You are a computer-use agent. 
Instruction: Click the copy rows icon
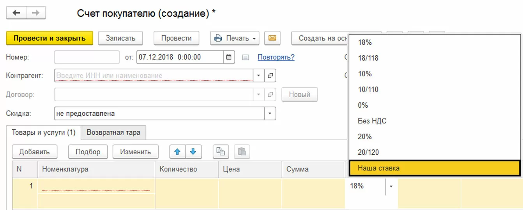click(x=221, y=152)
